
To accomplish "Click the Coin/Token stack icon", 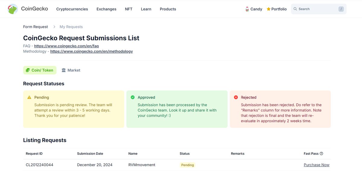I will (28, 70).
